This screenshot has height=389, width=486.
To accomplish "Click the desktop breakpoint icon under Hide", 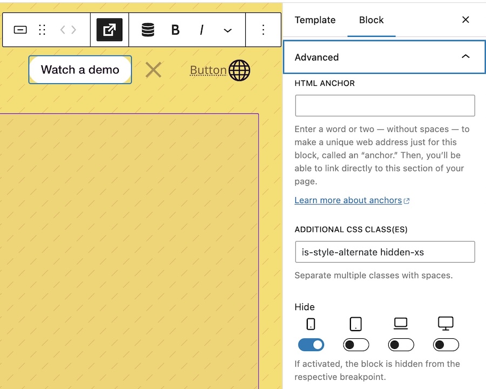I will click(446, 323).
